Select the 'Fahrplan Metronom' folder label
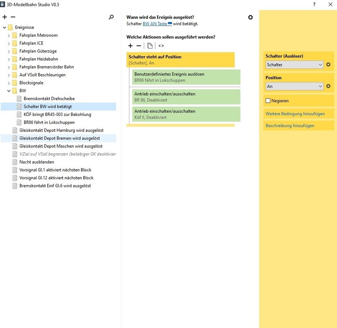 (39, 35)
